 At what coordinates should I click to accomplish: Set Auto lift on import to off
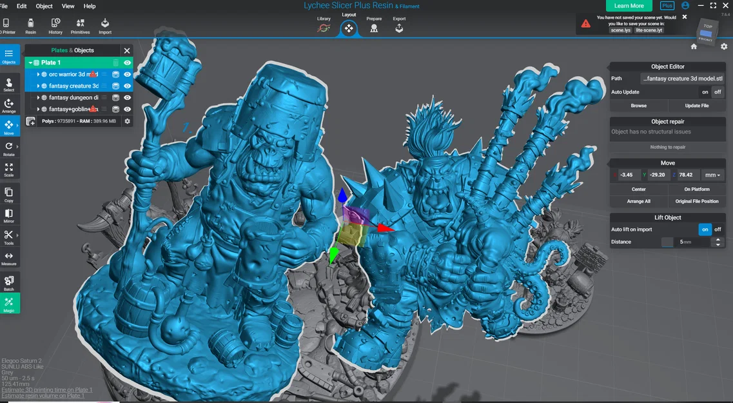(718, 230)
